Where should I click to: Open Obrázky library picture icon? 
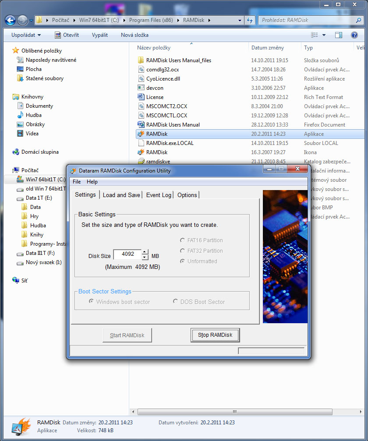(x=20, y=124)
